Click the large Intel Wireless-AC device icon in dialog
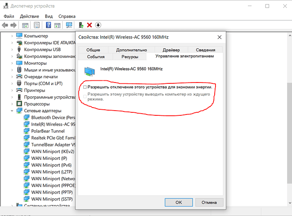292x216 pixels. [89, 72]
